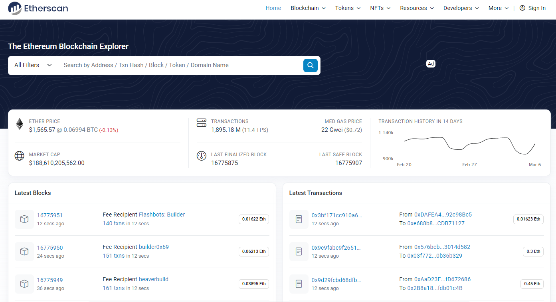
Task: Click the server icon beside Transactions
Action: (x=202, y=123)
